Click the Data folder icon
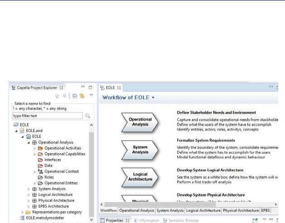This screenshot has height=223, width=285. (40, 165)
